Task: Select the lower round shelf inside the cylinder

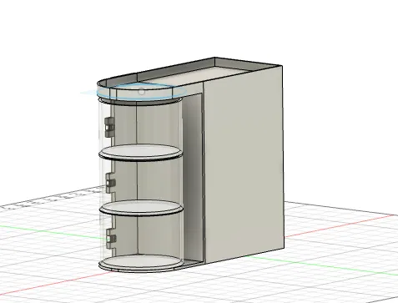Action: coord(141,208)
